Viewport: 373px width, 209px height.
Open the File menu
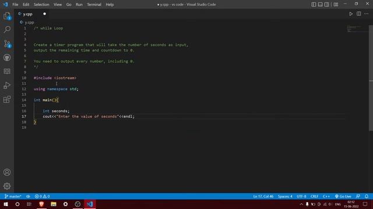tap(15, 5)
